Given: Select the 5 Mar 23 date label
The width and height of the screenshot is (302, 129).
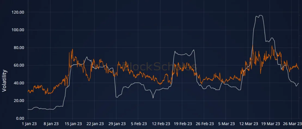Looking at the screenshot, I should coord(226,124).
